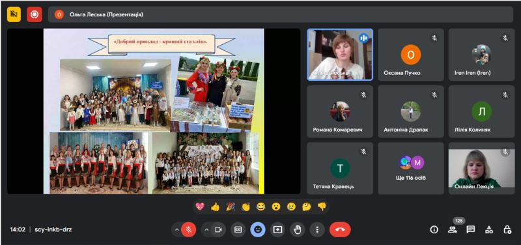Turn on closed captions
The image size is (521, 245).
tap(238, 229)
